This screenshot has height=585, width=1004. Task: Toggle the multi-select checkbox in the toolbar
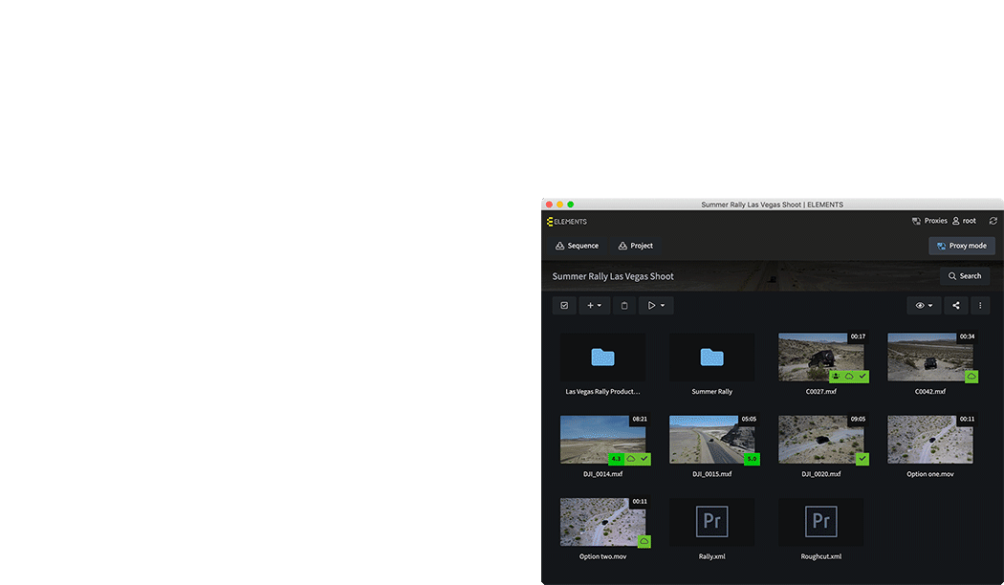(x=564, y=305)
